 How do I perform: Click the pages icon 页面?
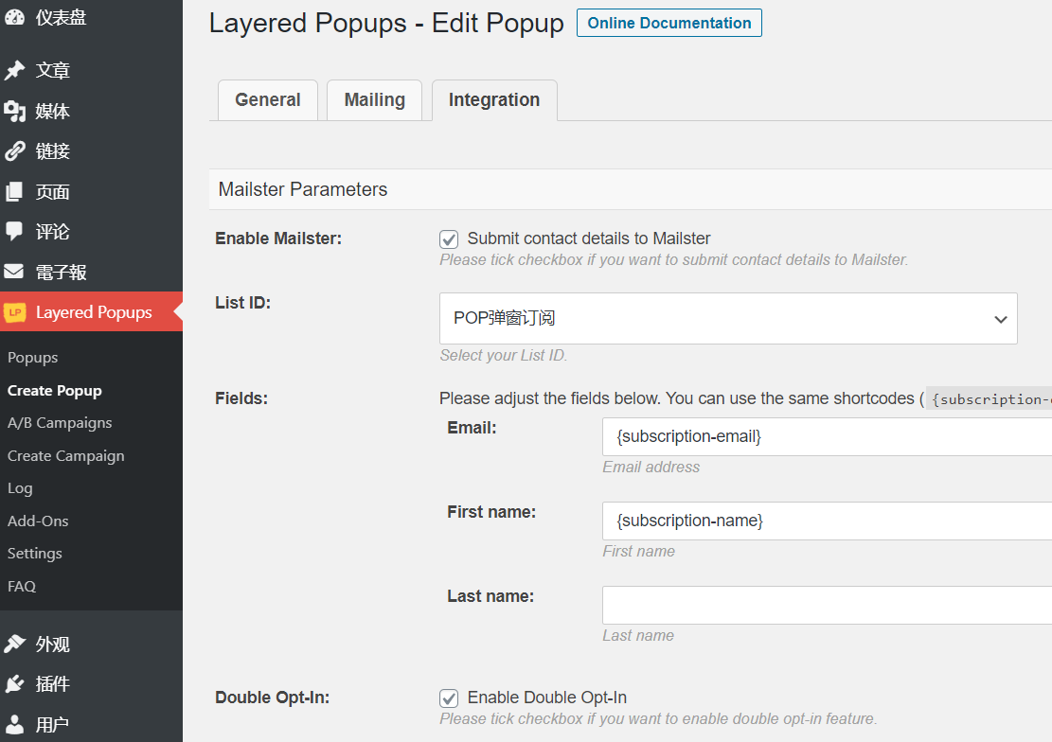(15, 192)
